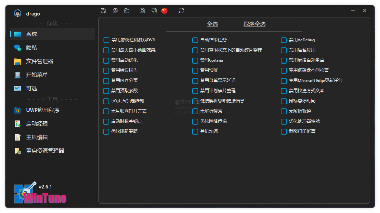
Task: Check 无解析搜索 option
Action: (x=195, y=111)
